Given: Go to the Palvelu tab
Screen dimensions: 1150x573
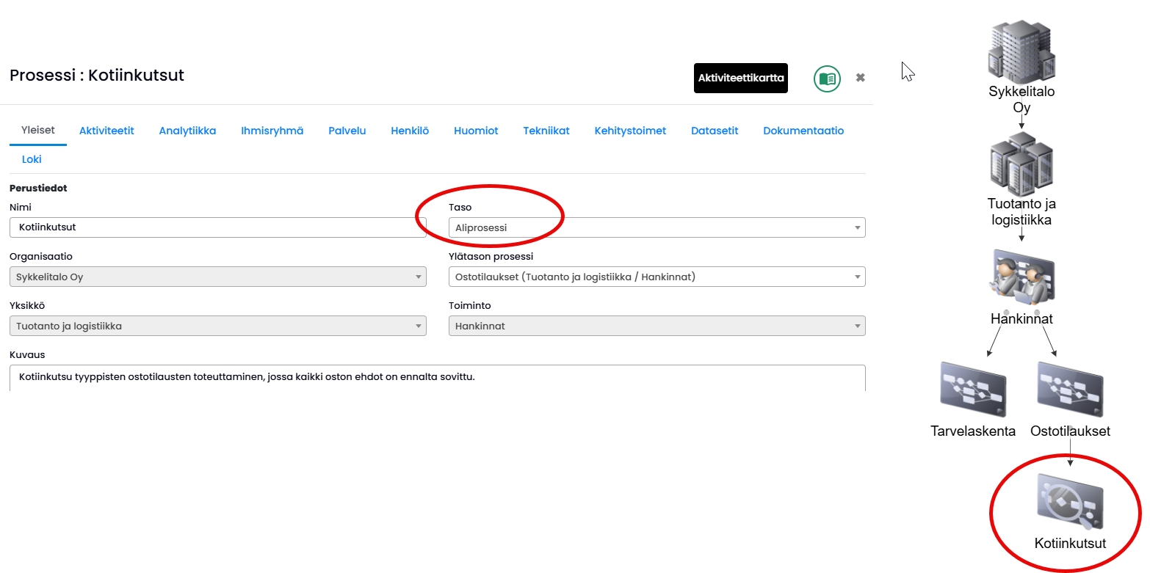Looking at the screenshot, I should tap(347, 131).
